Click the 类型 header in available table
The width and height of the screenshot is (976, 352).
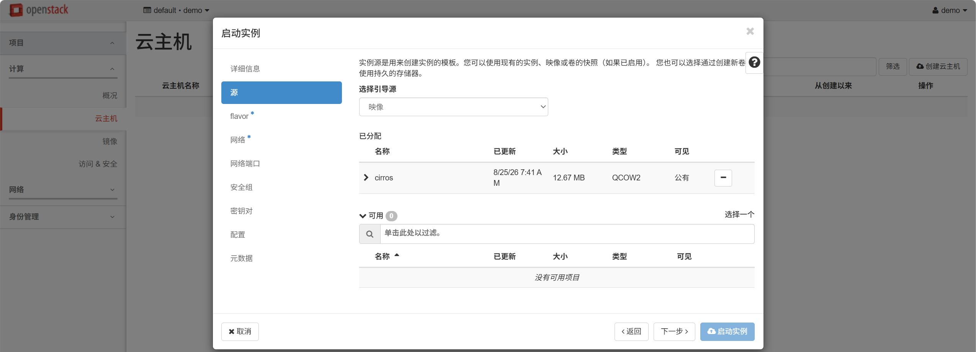point(620,256)
